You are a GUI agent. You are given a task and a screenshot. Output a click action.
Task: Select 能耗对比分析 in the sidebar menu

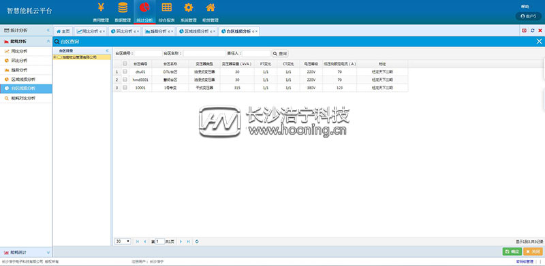click(x=23, y=98)
